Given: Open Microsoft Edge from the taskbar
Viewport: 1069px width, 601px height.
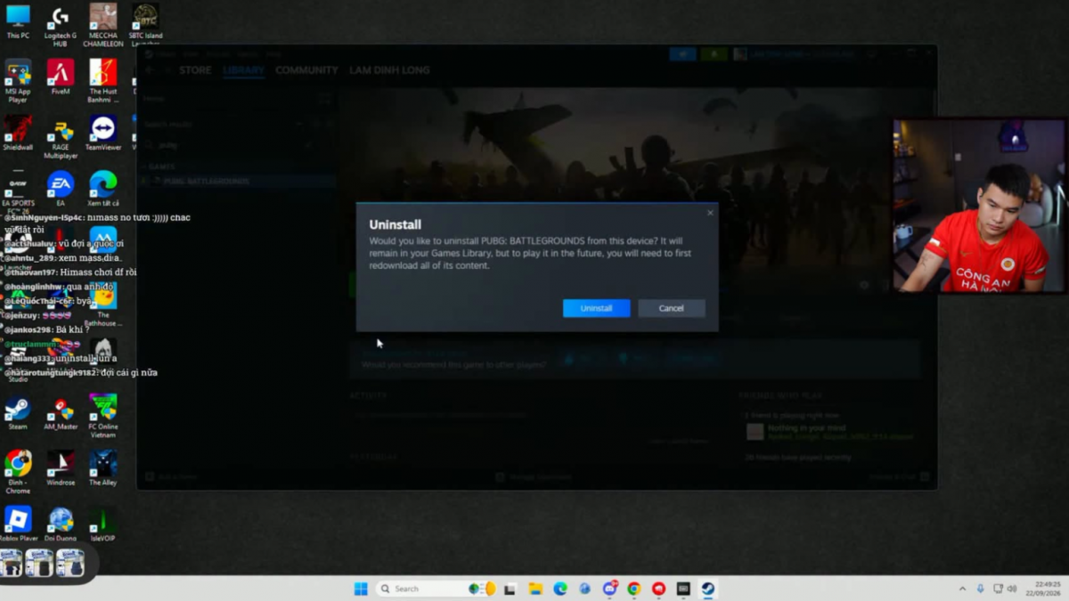Looking at the screenshot, I should click(x=560, y=589).
